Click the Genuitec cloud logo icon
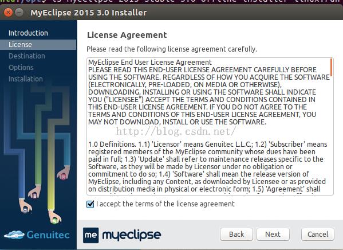343x250 pixels. 14,235
